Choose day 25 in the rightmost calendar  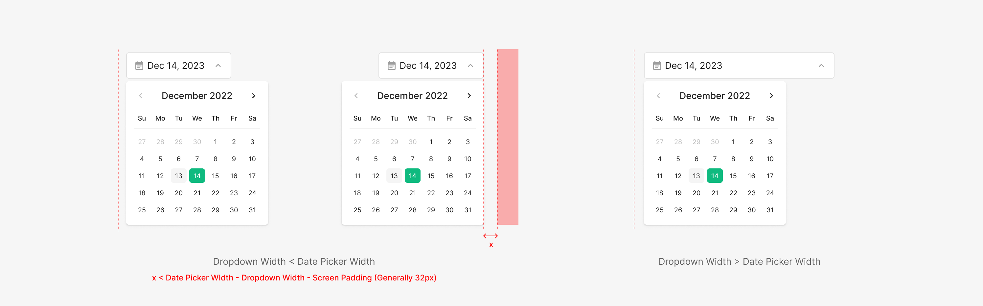(659, 210)
